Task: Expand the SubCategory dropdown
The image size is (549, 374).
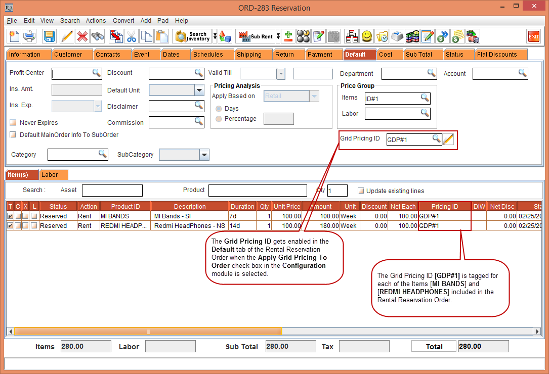Action: click(204, 155)
